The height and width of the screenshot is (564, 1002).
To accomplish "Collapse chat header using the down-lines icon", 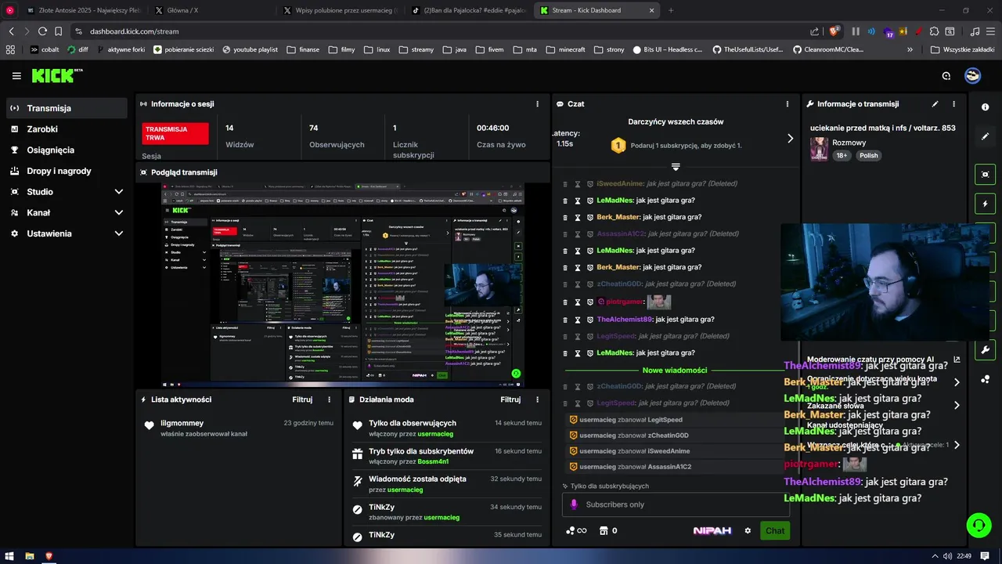I will (676, 167).
